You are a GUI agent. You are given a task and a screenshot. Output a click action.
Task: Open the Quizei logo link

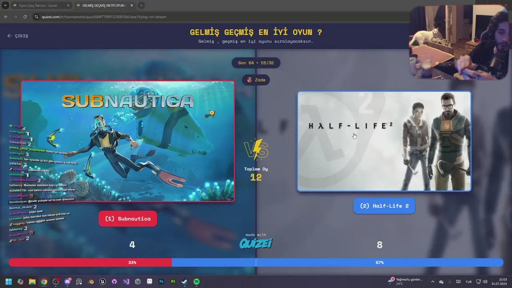tap(256, 243)
